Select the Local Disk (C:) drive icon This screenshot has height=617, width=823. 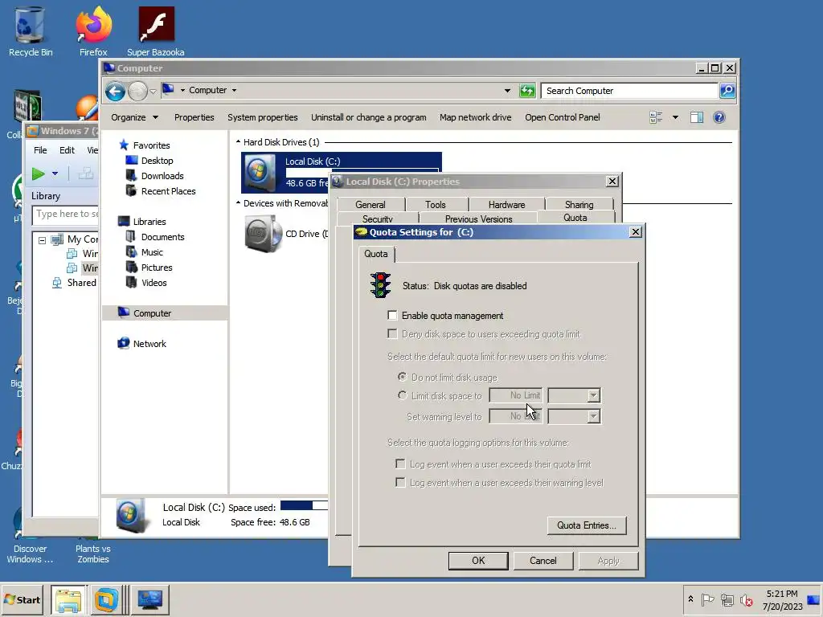pos(259,172)
